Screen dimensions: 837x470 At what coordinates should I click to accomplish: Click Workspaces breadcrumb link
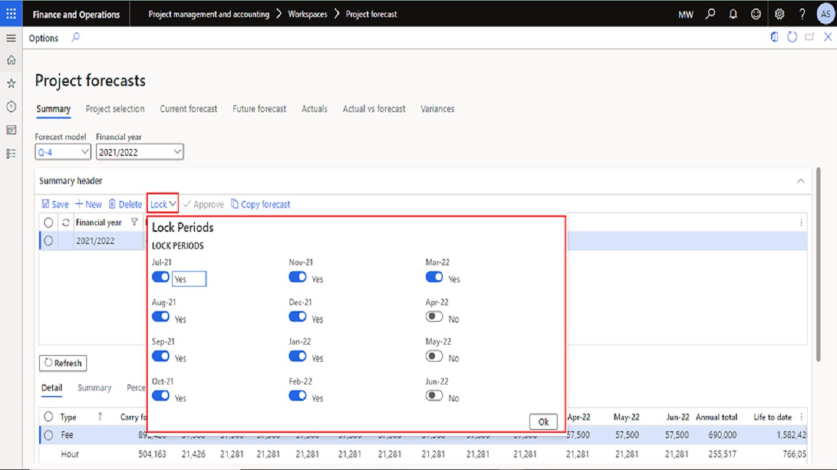coord(307,14)
